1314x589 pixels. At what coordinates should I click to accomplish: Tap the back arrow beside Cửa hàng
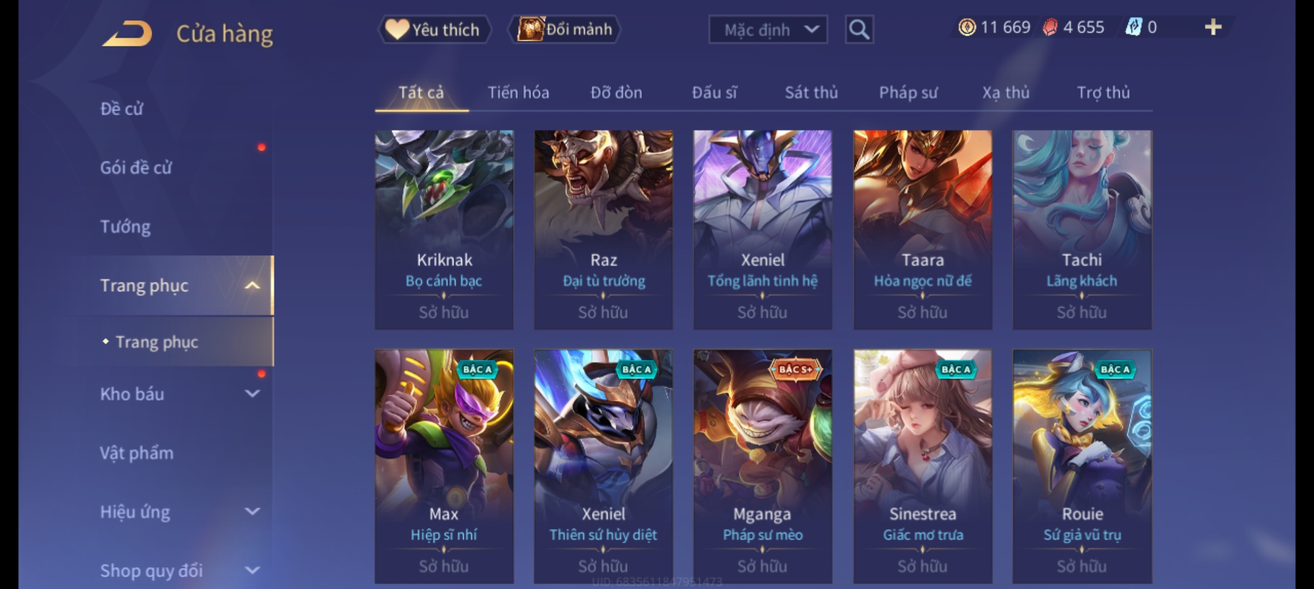tap(127, 34)
